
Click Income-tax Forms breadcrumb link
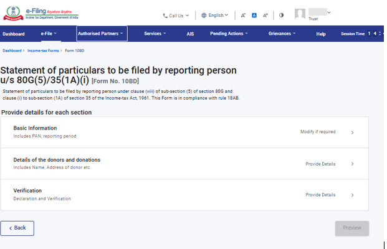(x=42, y=49)
